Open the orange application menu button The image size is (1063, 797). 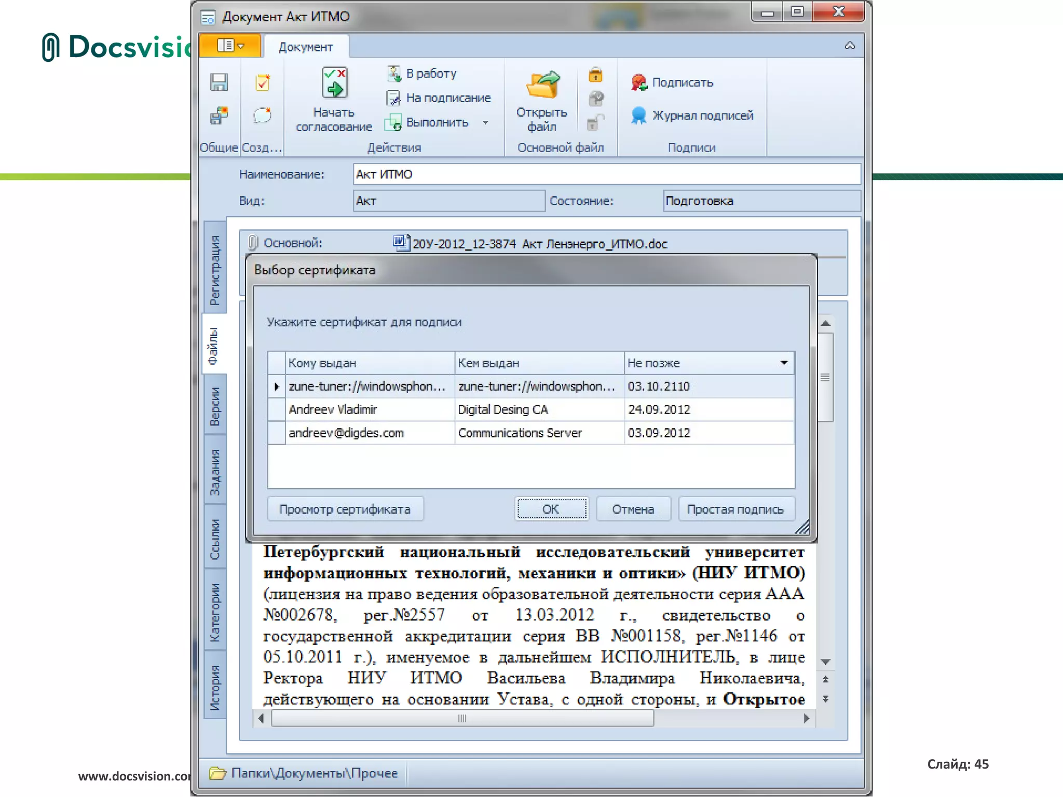click(230, 46)
